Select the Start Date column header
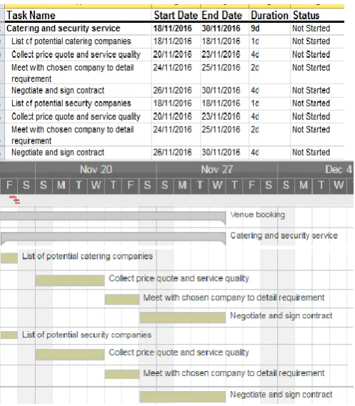 coord(176,15)
